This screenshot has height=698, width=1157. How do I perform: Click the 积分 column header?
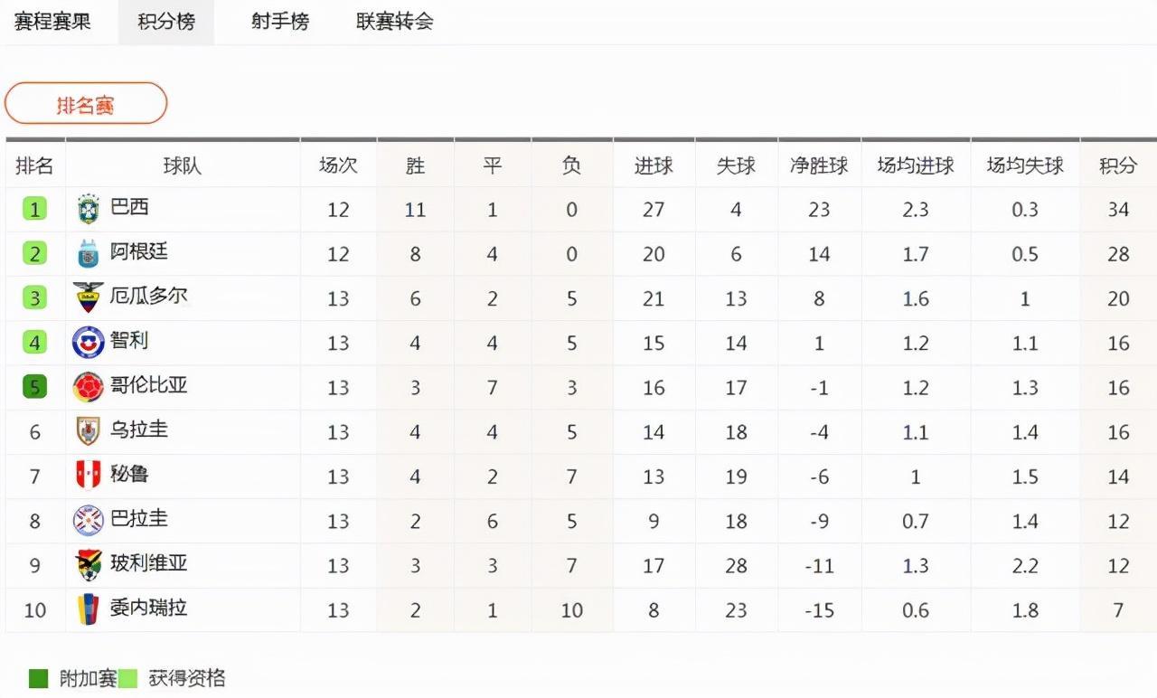[1118, 165]
